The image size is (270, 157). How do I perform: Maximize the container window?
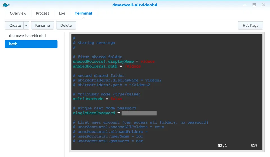[x=254, y=5]
